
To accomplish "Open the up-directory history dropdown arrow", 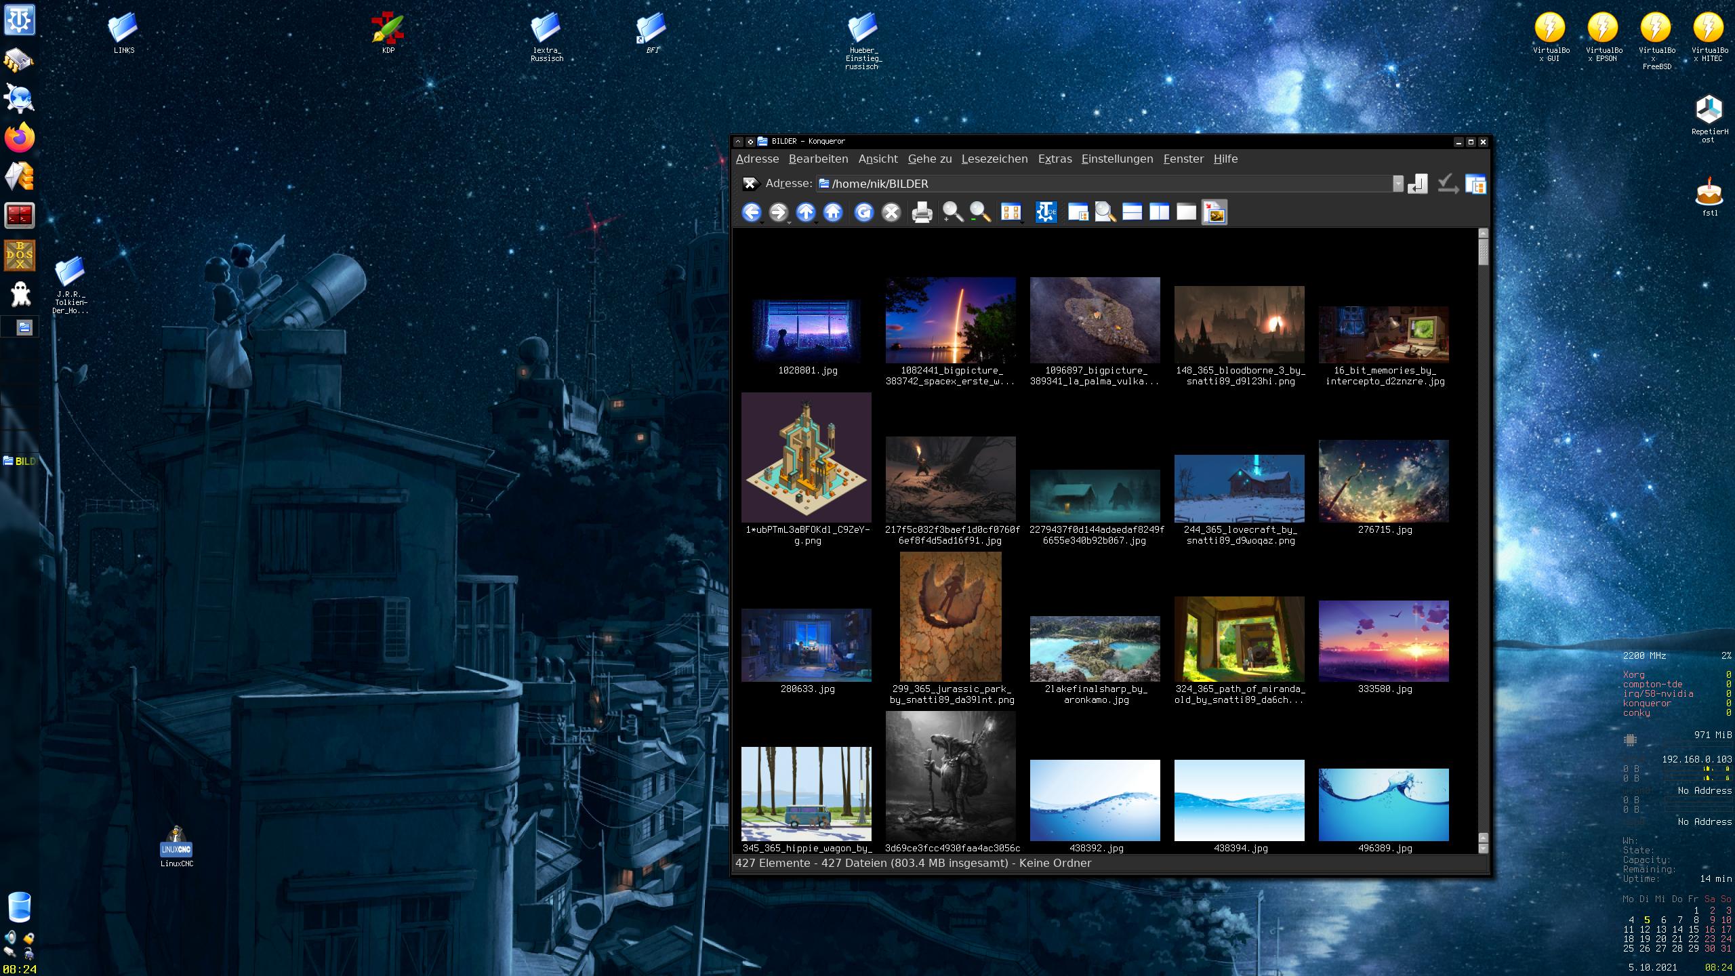I will [817, 222].
